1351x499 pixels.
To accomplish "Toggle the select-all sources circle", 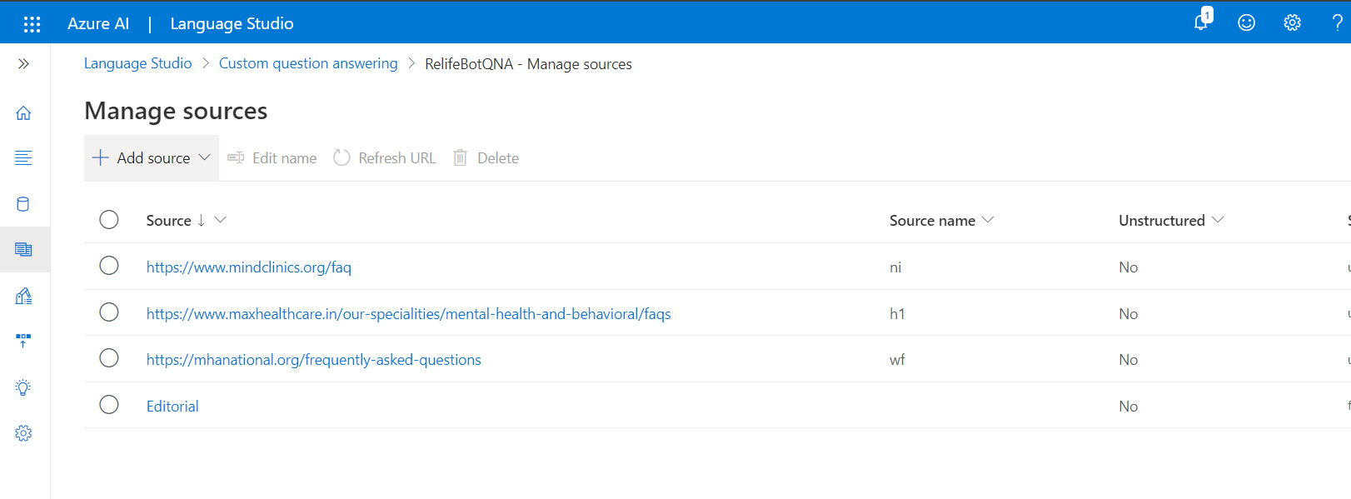I will (109, 220).
